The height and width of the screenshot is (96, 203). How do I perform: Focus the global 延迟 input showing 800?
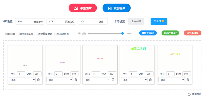coord(93,21)
